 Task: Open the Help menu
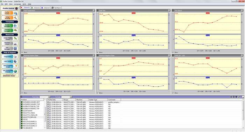point(29,4)
